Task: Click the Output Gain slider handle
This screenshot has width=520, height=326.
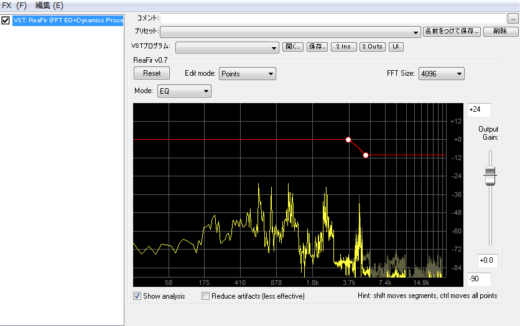Action: (x=490, y=175)
